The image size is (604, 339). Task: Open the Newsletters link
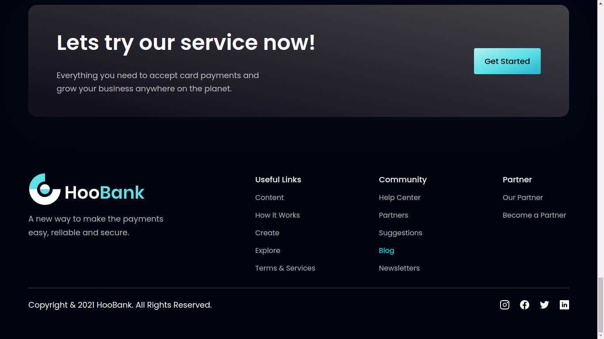pyautogui.click(x=399, y=268)
